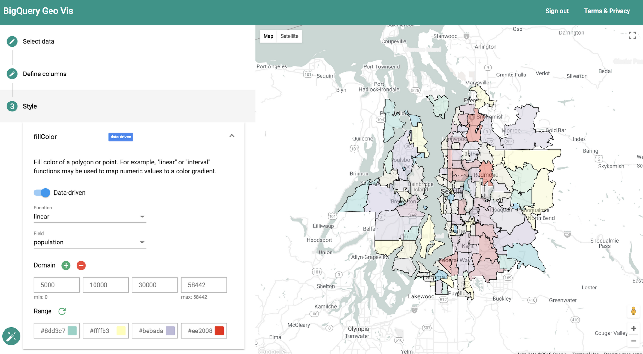Click the 30000 domain input field
Viewport: 643px width, 354px height.
155,285
